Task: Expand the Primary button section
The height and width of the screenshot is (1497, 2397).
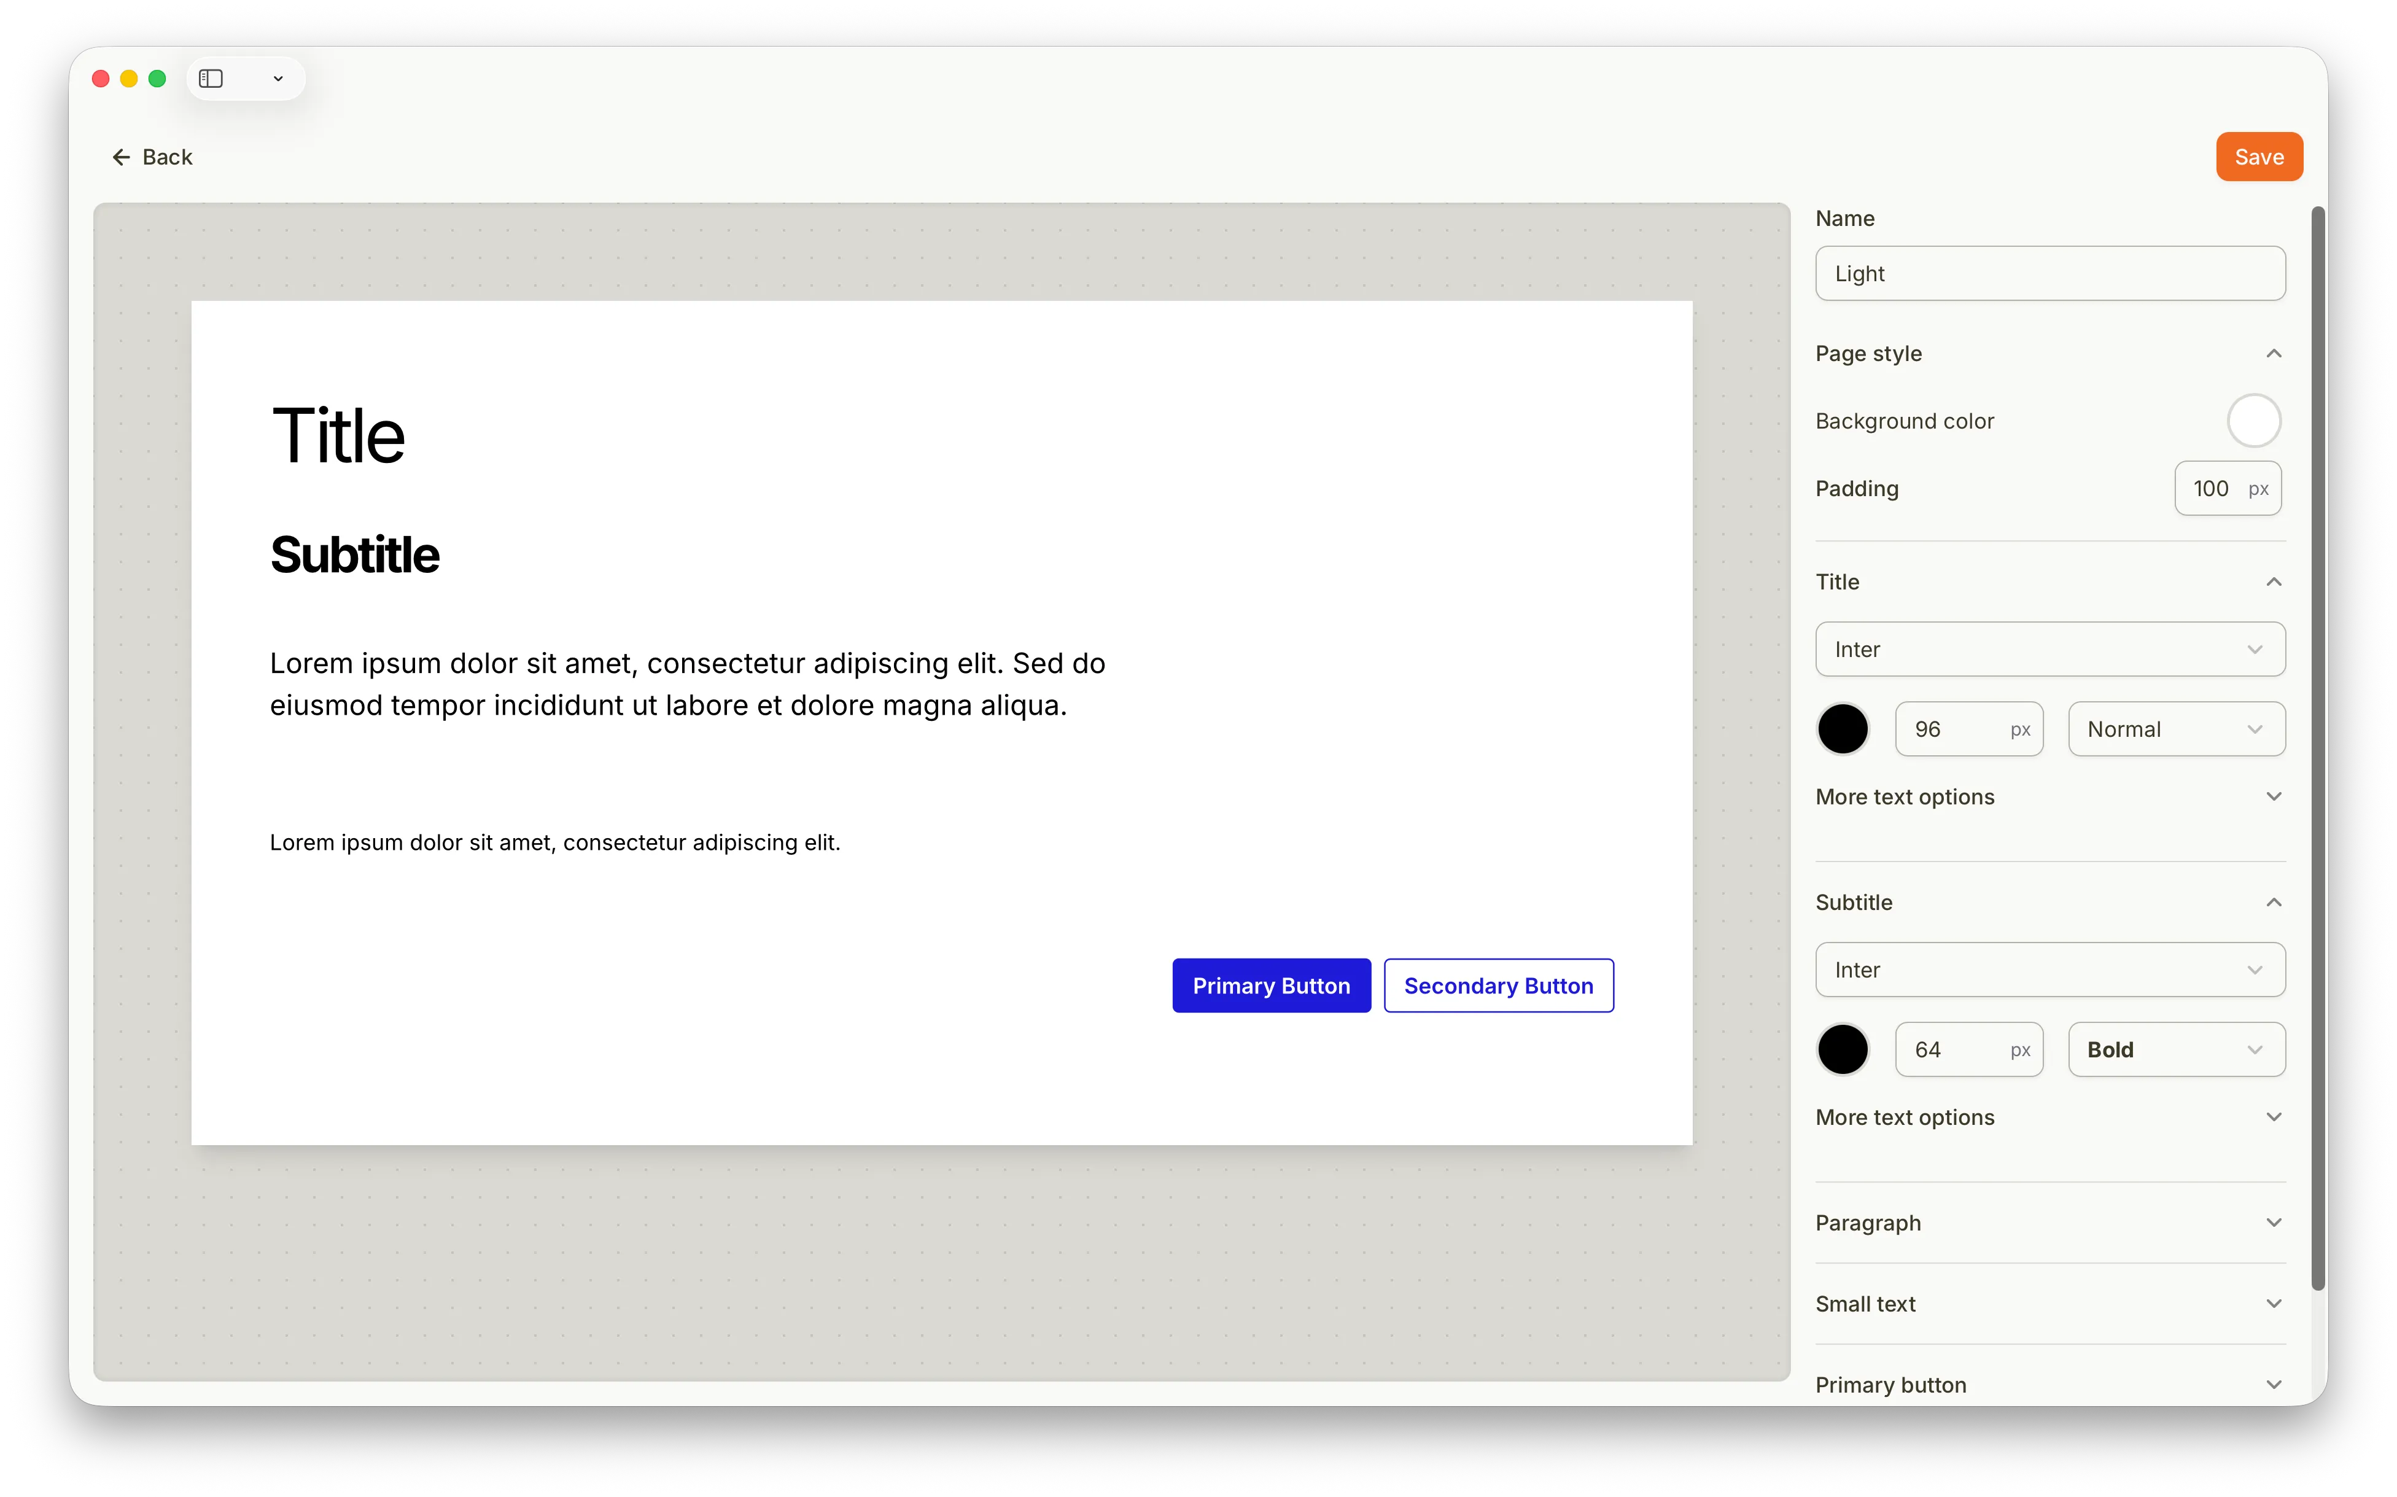Action: pyautogui.click(x=2273, y=1385)
